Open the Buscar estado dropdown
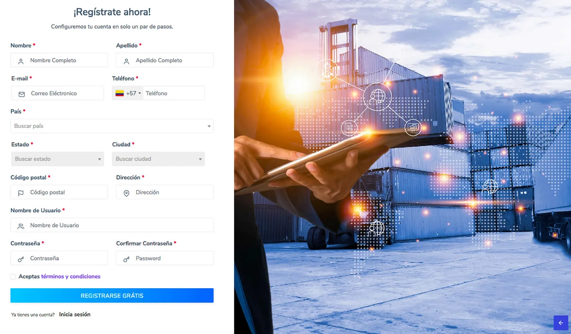The width and height of the screenshot is (571, 334). coord(58,159)
